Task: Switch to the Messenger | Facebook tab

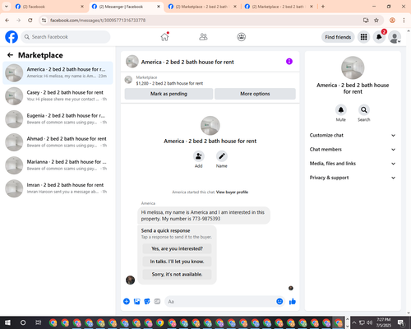Action: click(127, 7)
